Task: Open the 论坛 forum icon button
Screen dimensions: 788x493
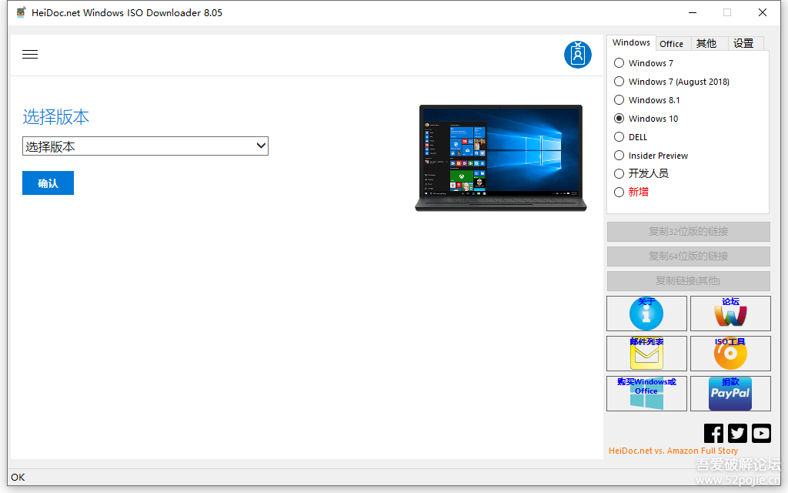Action: click(x=730, y=313)
